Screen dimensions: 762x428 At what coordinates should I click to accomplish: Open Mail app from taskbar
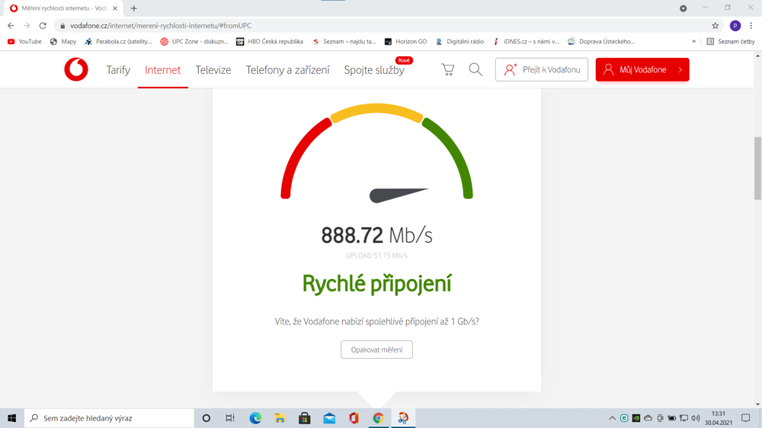(x=329, y=418)
